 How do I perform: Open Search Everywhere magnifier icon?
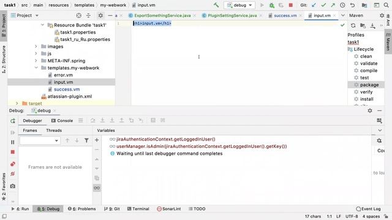pos(386,5)
